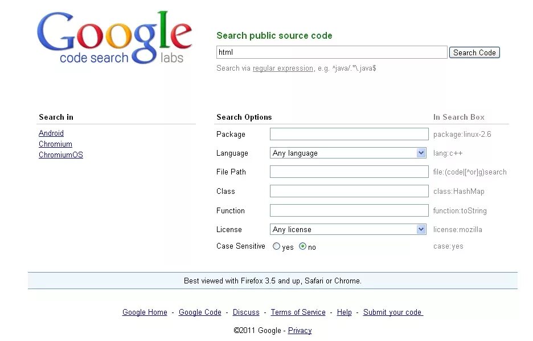Click the Package input field
Screen dimensions: 533x341
(x=349, y=134)
